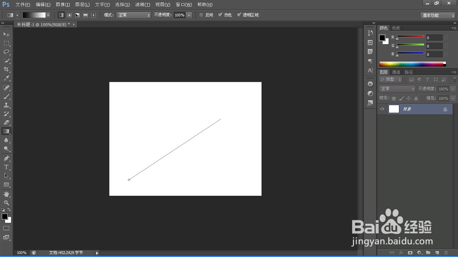Select the Zoom tool
Viewport: 458px width, 257px height.
(x=6, y=203)
